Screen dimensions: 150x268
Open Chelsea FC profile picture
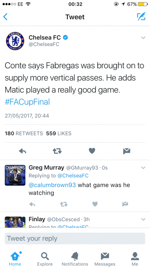click(15, 41)
